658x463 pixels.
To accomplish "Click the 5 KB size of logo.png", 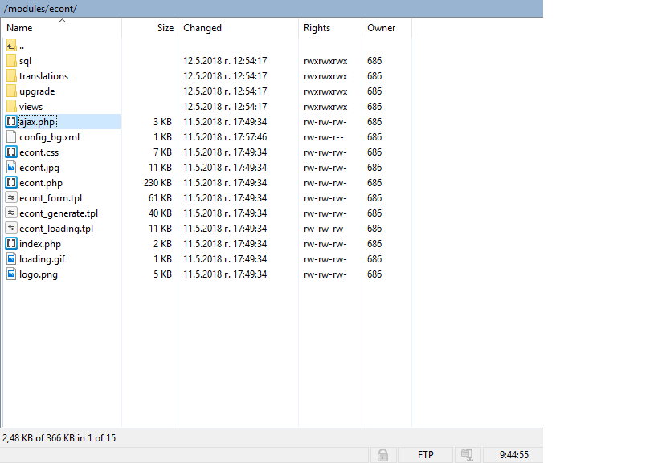I will point(162,274).
